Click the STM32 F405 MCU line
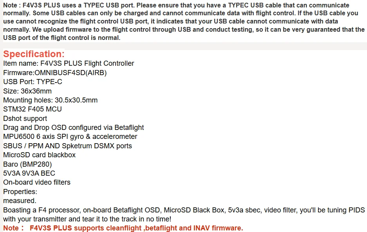 33,109
